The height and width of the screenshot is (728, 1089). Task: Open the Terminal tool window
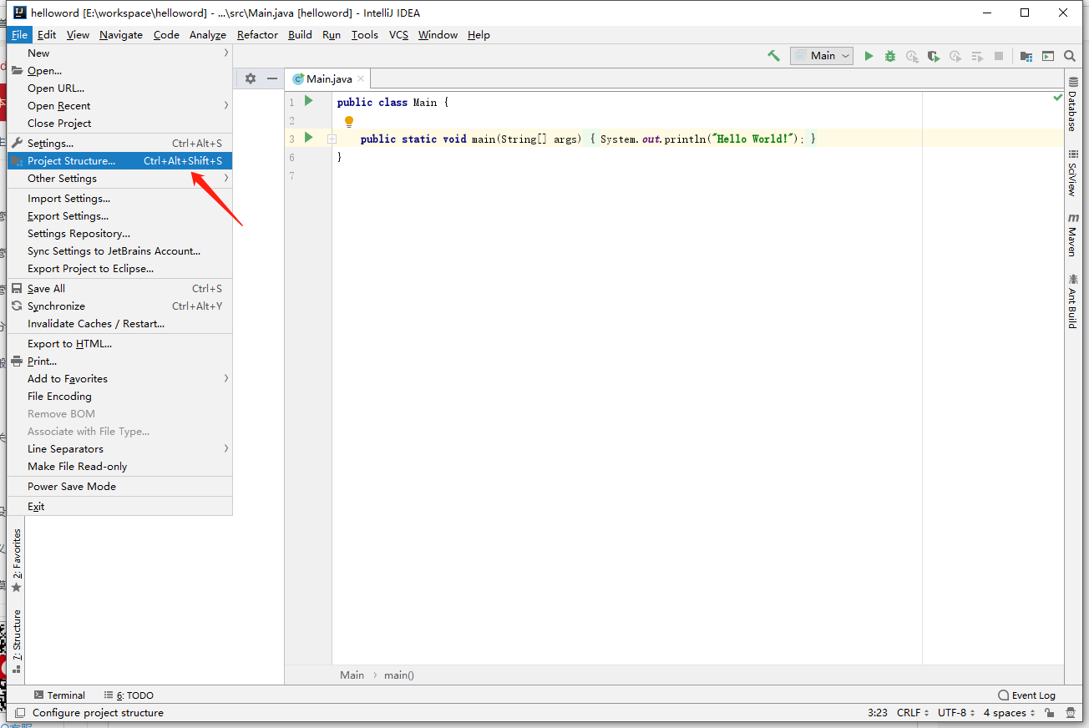(x=59, y=695)
